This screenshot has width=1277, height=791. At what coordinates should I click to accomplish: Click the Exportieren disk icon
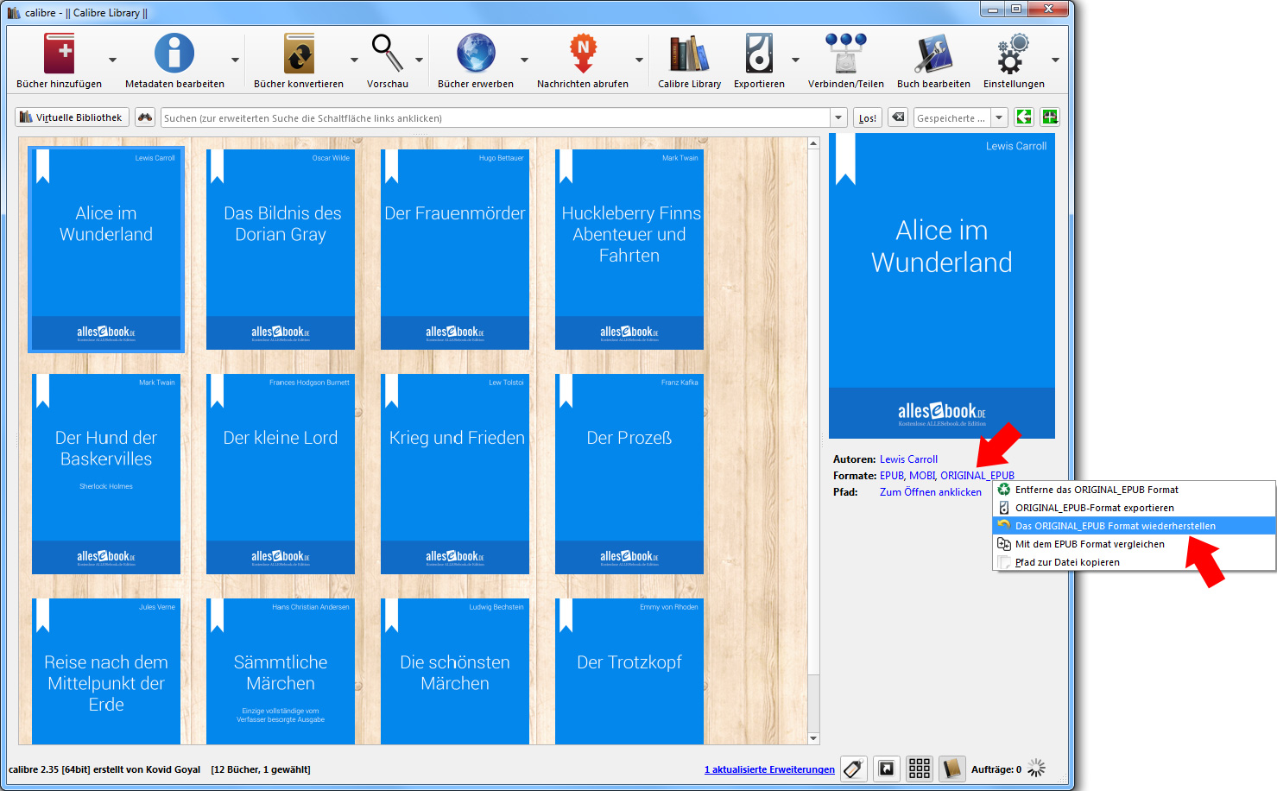tap(759, 54)
